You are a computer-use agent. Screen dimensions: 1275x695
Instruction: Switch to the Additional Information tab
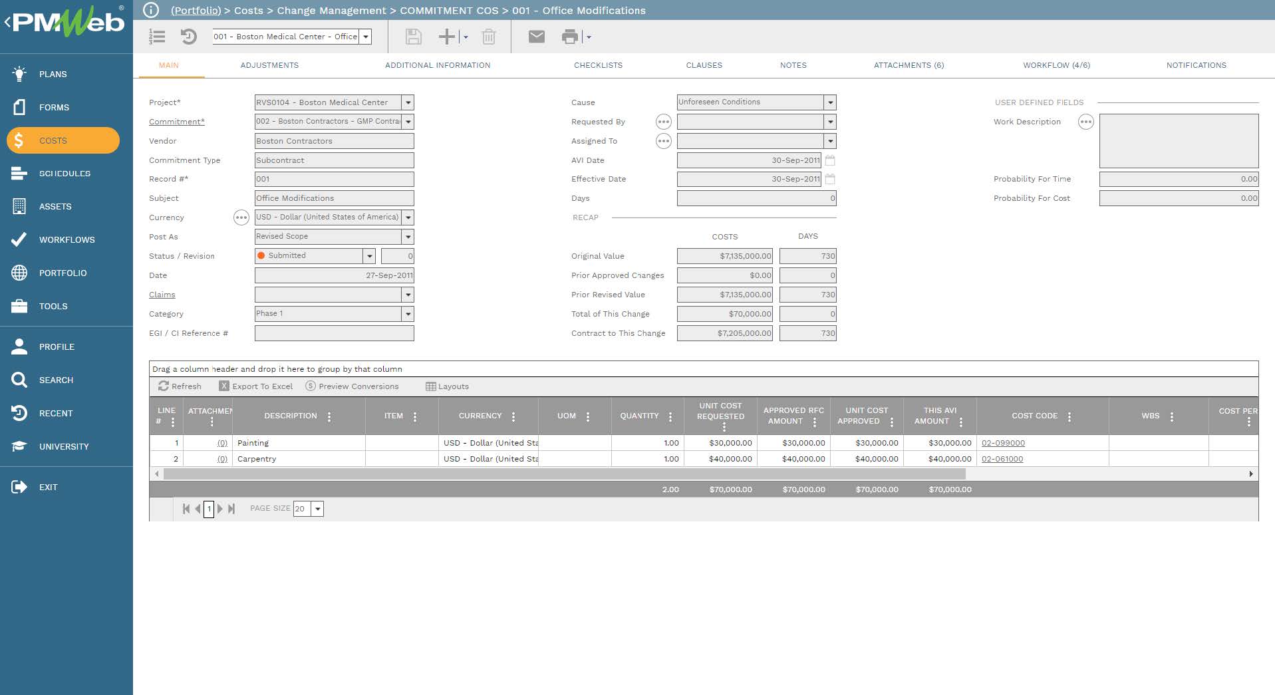[x=438, y=65]
